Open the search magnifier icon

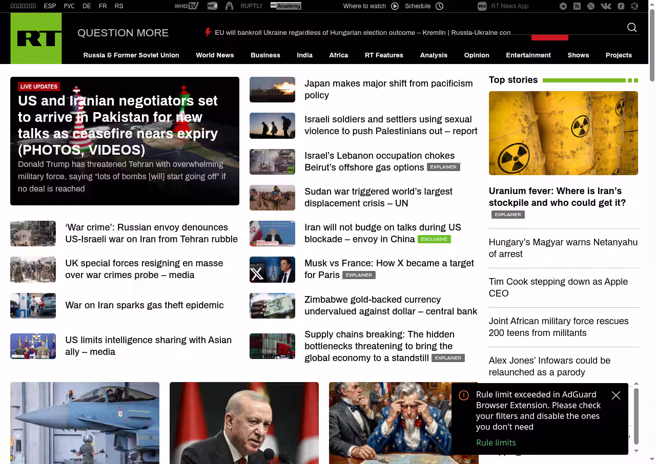[632, 28]
